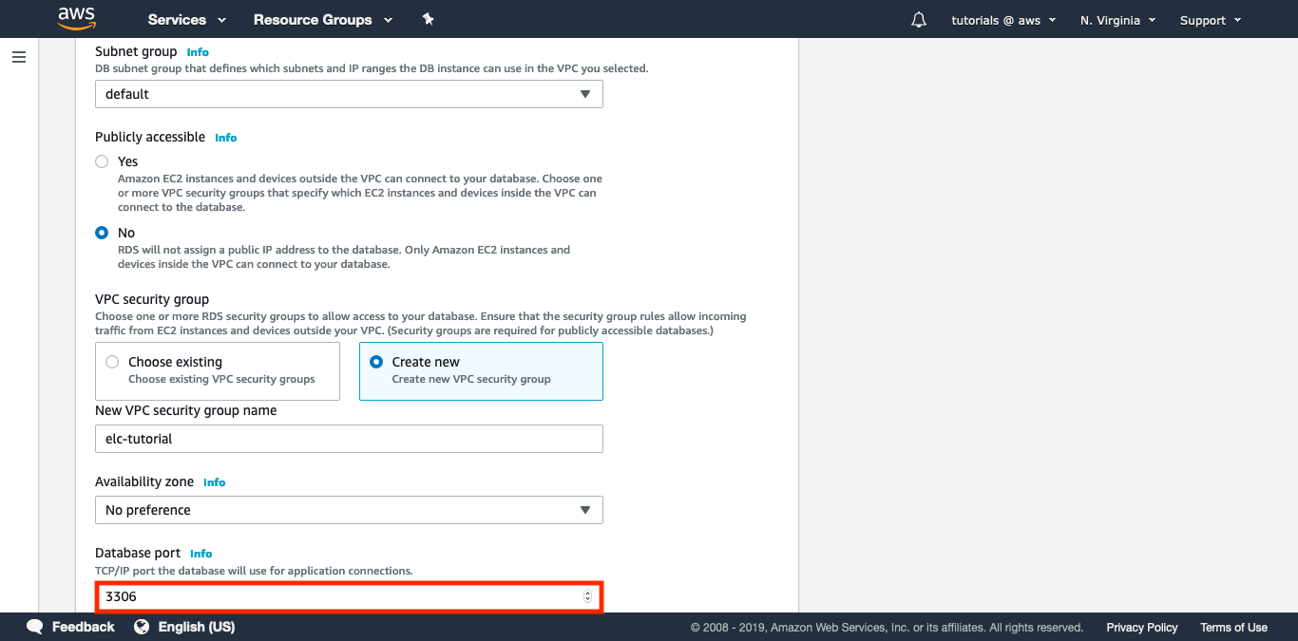
Task: Click the globe language icon
Action: click(143, 627)
